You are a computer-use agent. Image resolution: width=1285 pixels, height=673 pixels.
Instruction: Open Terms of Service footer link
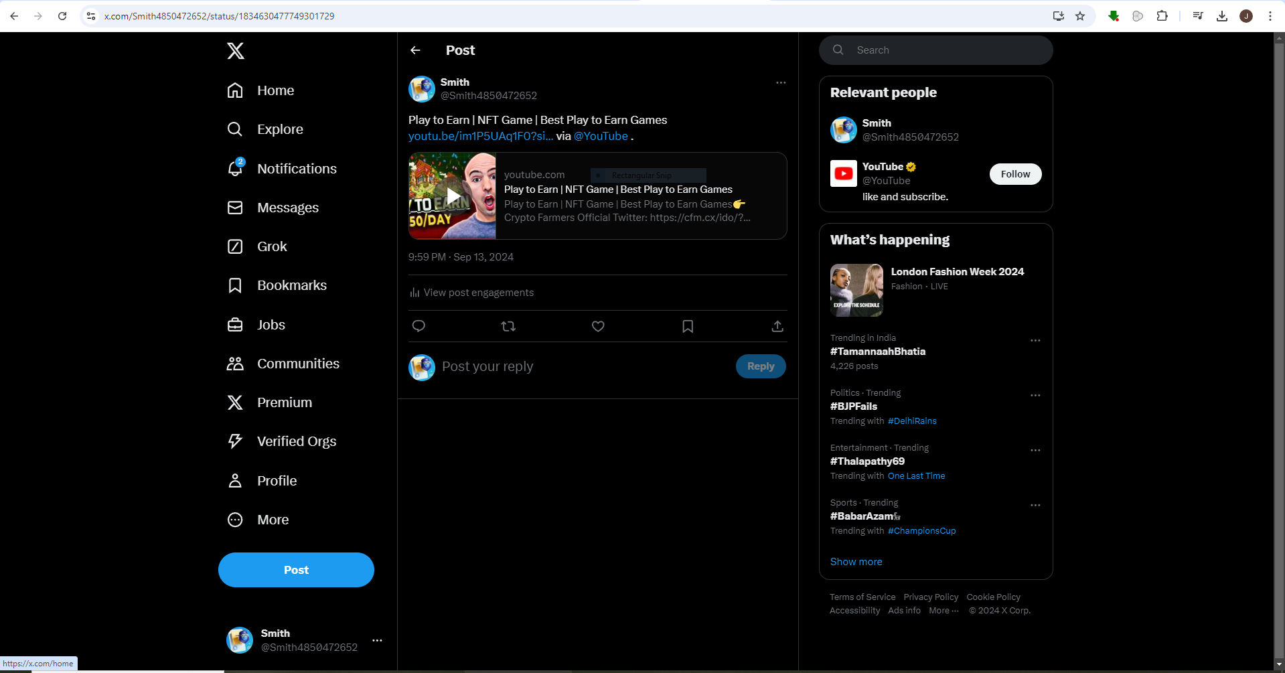coord(862,597)
